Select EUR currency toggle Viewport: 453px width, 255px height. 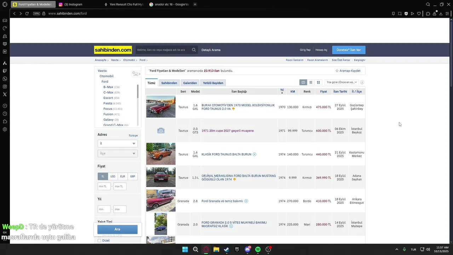[122, 176]
